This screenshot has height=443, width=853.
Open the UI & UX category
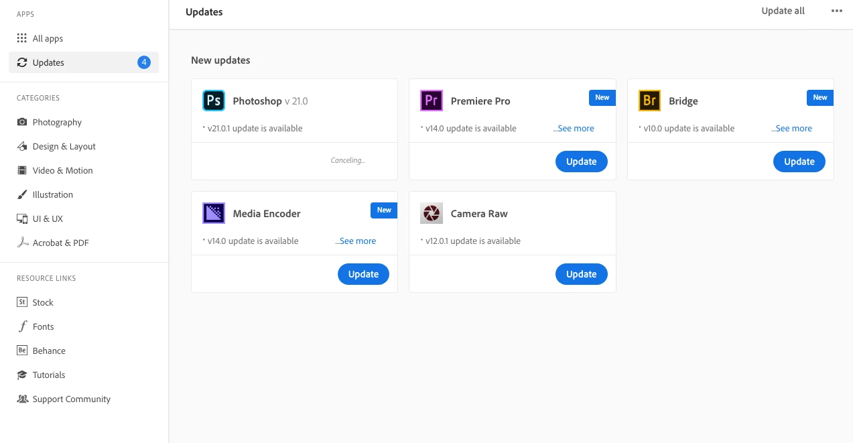(x=84, y=218)
